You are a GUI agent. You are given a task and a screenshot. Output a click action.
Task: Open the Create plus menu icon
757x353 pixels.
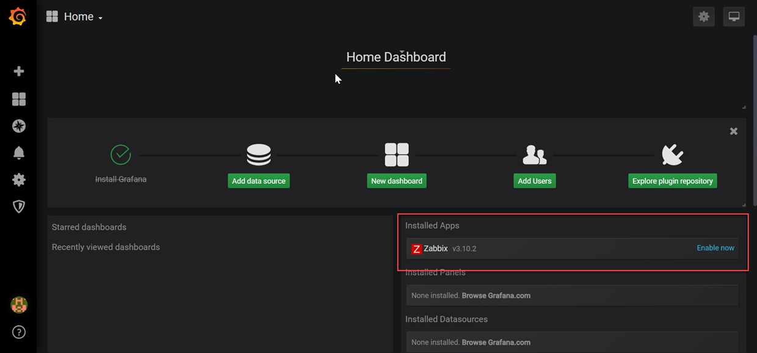tap(19, 71)
